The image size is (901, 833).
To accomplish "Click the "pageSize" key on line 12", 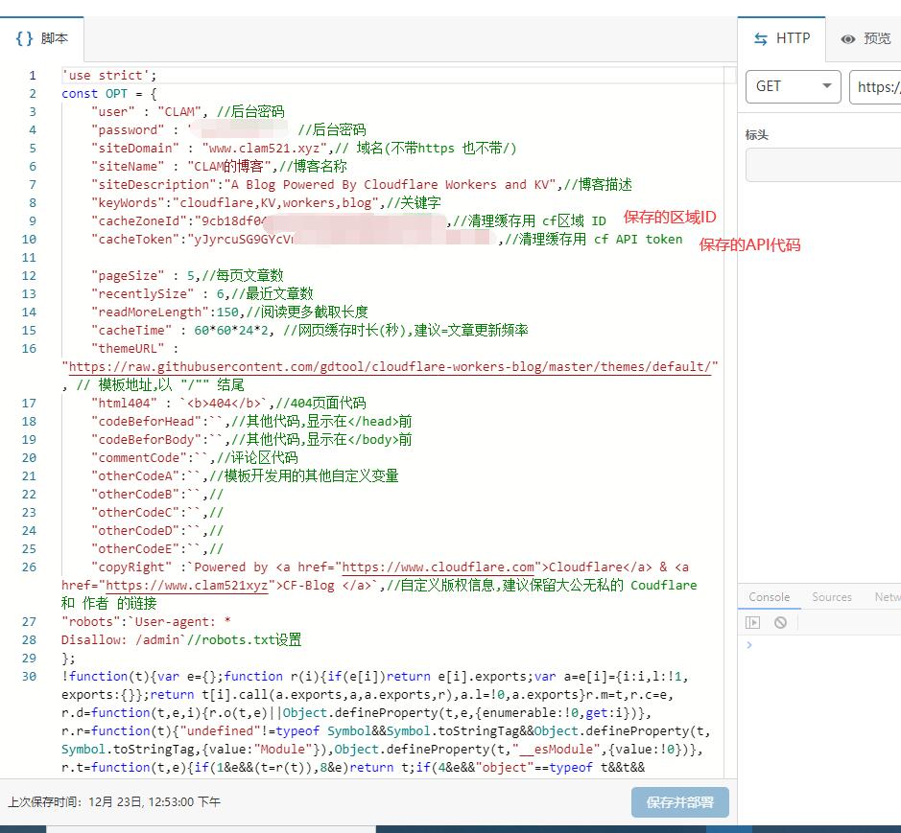I will coord(128,275).
